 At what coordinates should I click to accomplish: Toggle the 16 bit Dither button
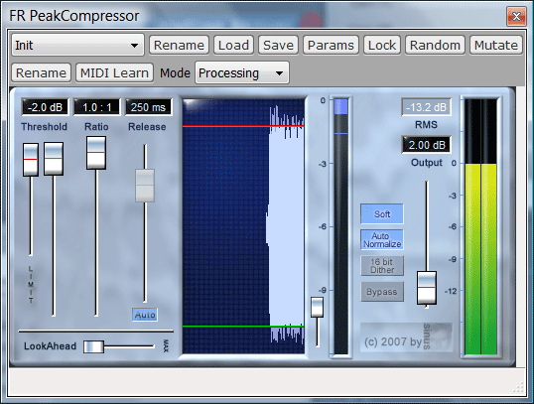pyautogui.click(x=382, y=266)
